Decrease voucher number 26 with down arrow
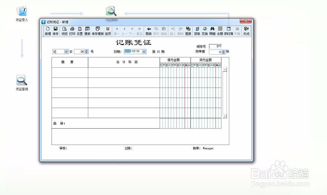The image size is (327, 195). 86,53
